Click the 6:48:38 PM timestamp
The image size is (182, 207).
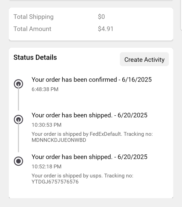(45, 89)
